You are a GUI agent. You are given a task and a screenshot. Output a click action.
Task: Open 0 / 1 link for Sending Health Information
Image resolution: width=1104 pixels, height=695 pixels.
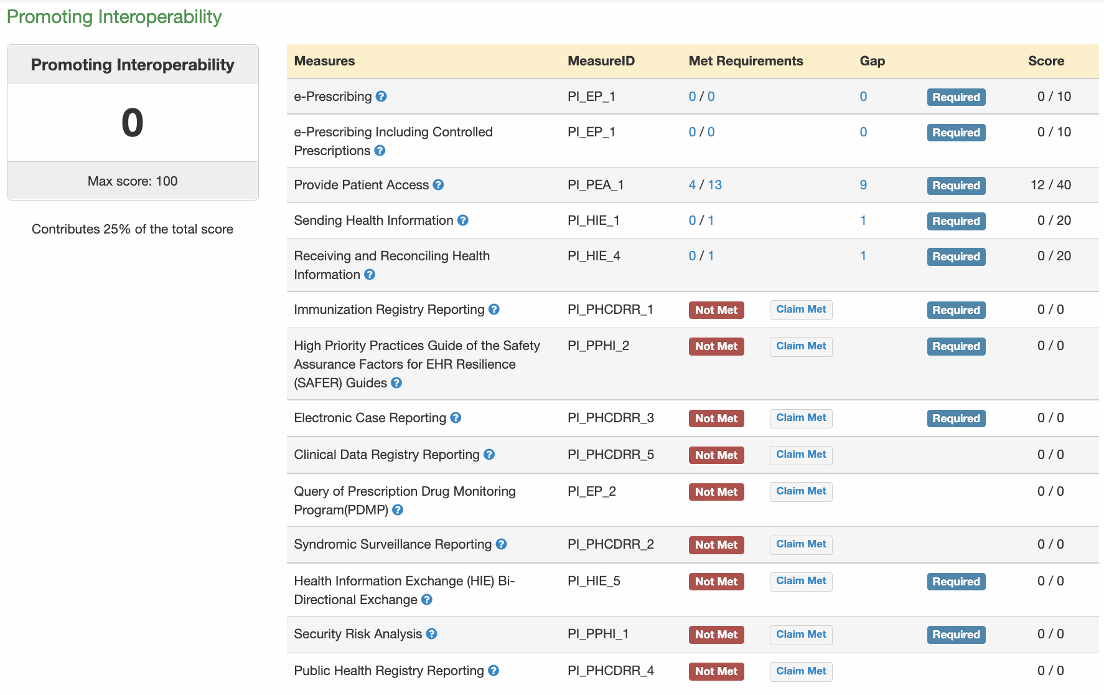tap(701, 220)
